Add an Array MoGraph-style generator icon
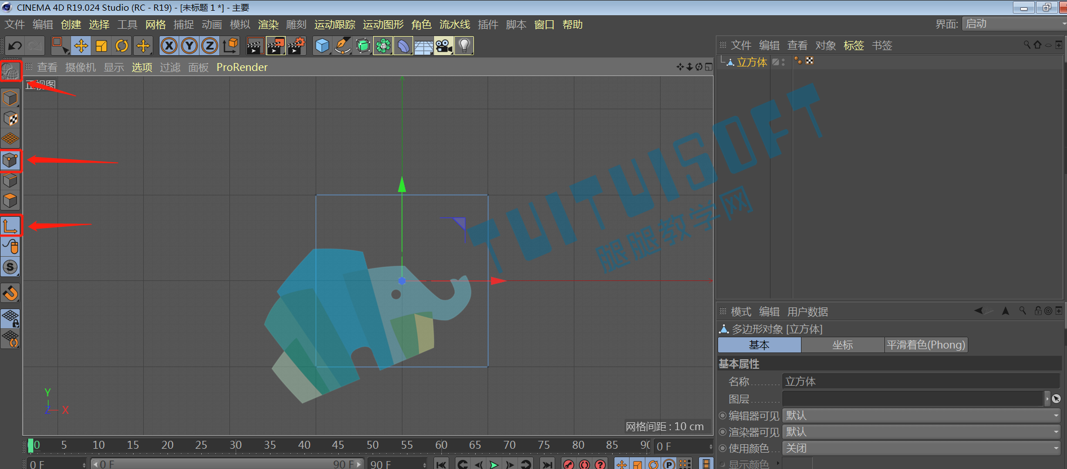 coord(383,46)
